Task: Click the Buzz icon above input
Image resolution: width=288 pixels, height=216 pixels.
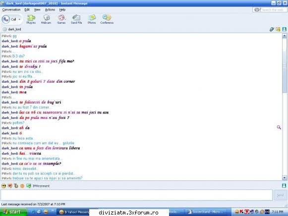Action: (x=22, y=186)
